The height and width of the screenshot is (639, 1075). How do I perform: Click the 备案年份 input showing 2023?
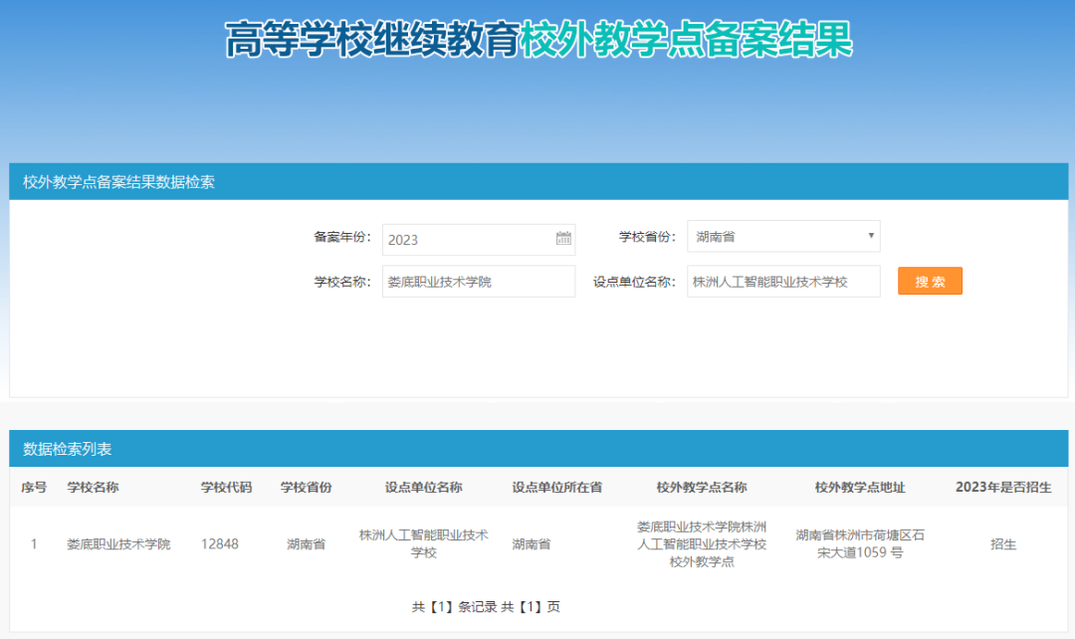pyautogui.click(x=468, y=239)
